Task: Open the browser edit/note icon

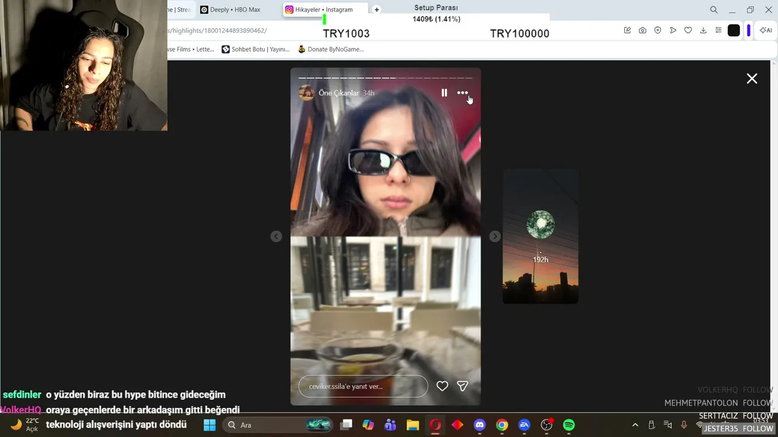Action: coord(627,30)
